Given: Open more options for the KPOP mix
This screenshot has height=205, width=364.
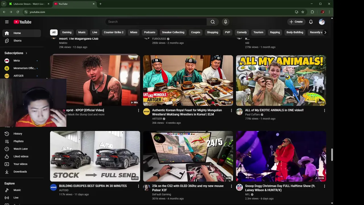Looking at the screenshot, I should coord(138,110).
